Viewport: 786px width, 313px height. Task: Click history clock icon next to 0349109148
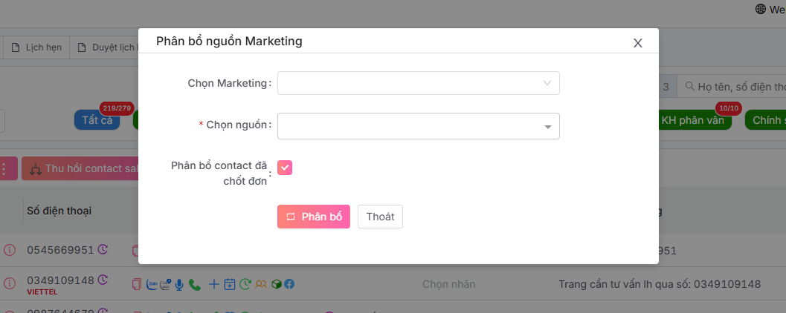(x=103, y=280)
